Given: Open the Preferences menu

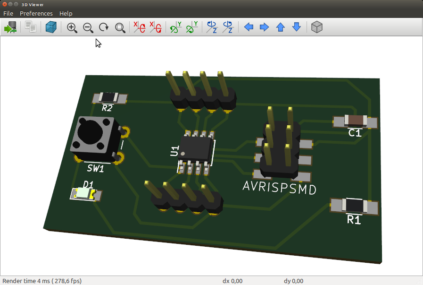Looking at the screenshot, I should pyautogui.click(x=36, y=14).
